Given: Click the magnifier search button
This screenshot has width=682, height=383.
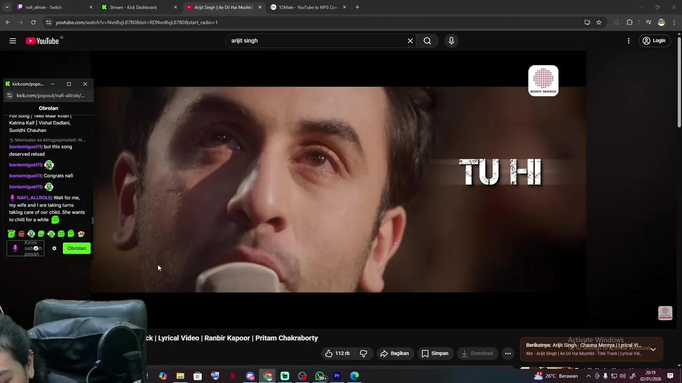Looking at the screenshot, I should tap(427, 41).
